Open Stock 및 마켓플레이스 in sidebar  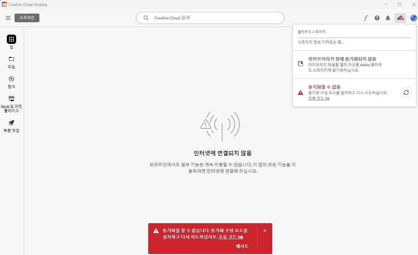pos(11,104)
